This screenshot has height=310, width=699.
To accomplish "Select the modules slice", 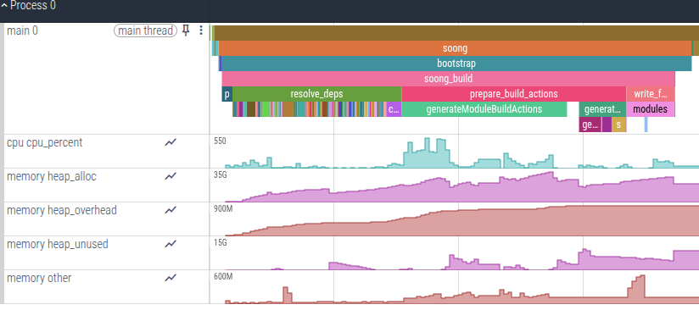I will click(x=651, y=109).
